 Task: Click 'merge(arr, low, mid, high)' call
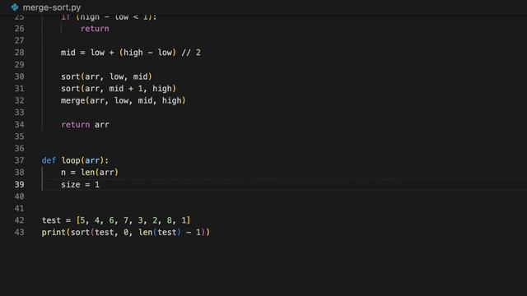124,100
